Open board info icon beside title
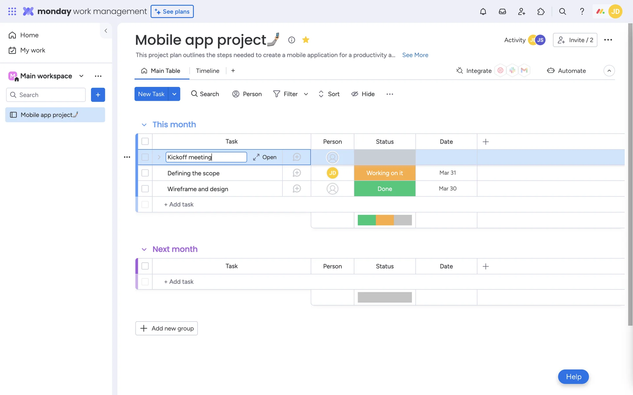Viewport: 633px width, 395px height. pyautogui.click(x=291, y=40)
